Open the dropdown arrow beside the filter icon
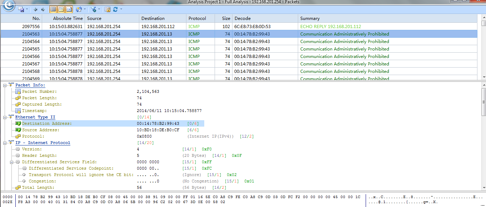The image size is (486, 207). pyautogui.click(x=99, y=10)
